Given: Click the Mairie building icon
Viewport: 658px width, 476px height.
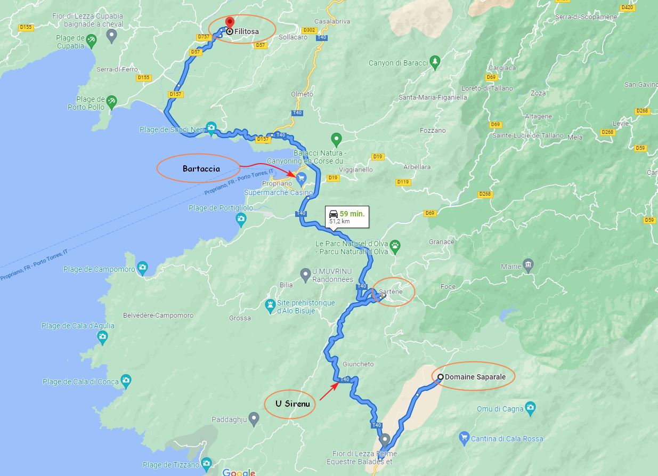Looking at the screenshot, I should click(x=528, y=264).
